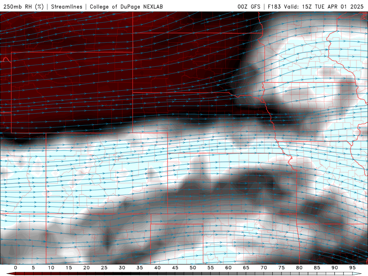Click the '45' legend number
Screen dimensions: 368x276
[x=175, y=268]
